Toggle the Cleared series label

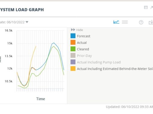[x=83, y=49]
